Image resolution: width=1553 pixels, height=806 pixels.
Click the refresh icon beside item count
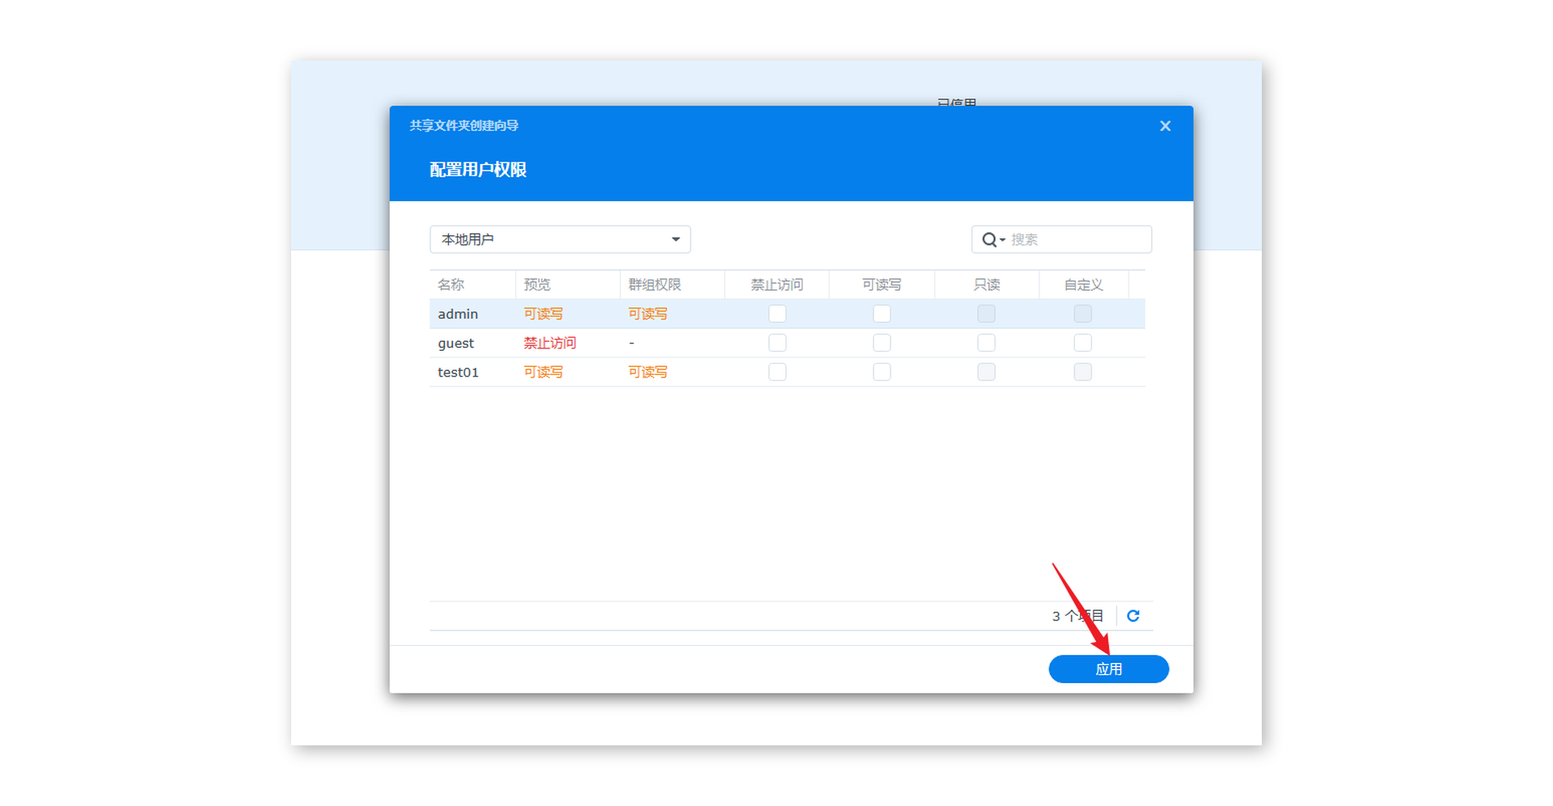(x=1133, y=616)
